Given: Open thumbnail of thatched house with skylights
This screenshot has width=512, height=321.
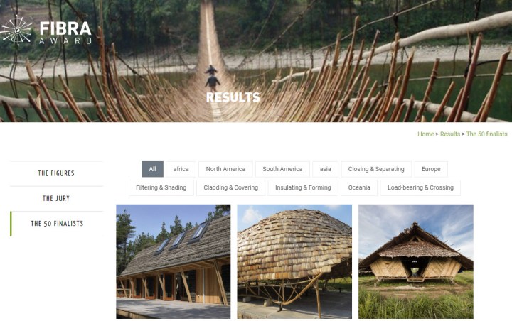Looking at the screenshot, I should (174, 261).
